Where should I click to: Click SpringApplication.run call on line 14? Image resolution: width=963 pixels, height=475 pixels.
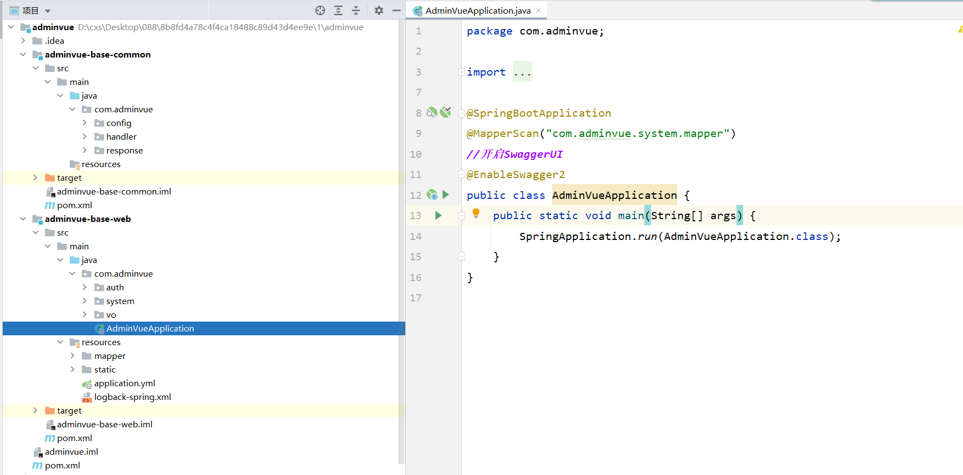588,236
